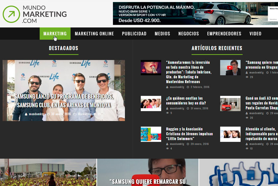Open the Huggies Little Swimmers article title

pyautogui.click(x=189, y=134)
